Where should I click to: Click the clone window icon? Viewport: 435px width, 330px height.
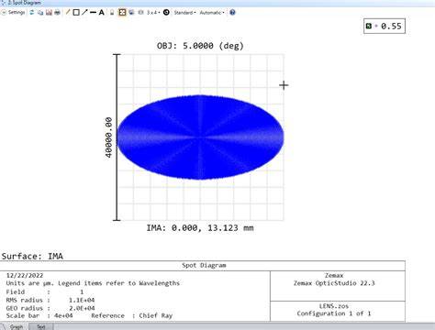coord(131,13)
